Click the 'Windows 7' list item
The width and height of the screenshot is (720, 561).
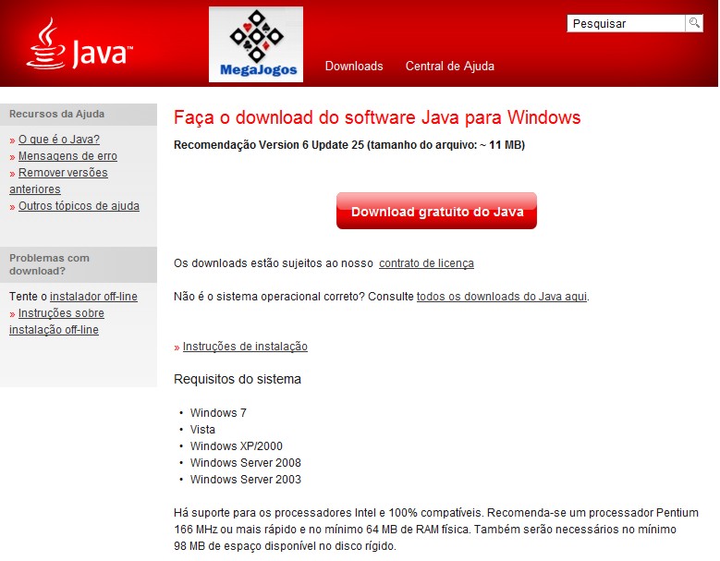click(x=218, y=413)
